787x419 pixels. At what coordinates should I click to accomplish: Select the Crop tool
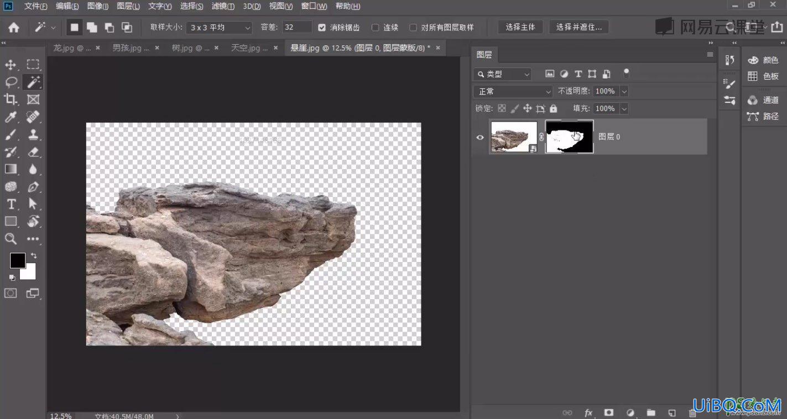coord(11,99)
